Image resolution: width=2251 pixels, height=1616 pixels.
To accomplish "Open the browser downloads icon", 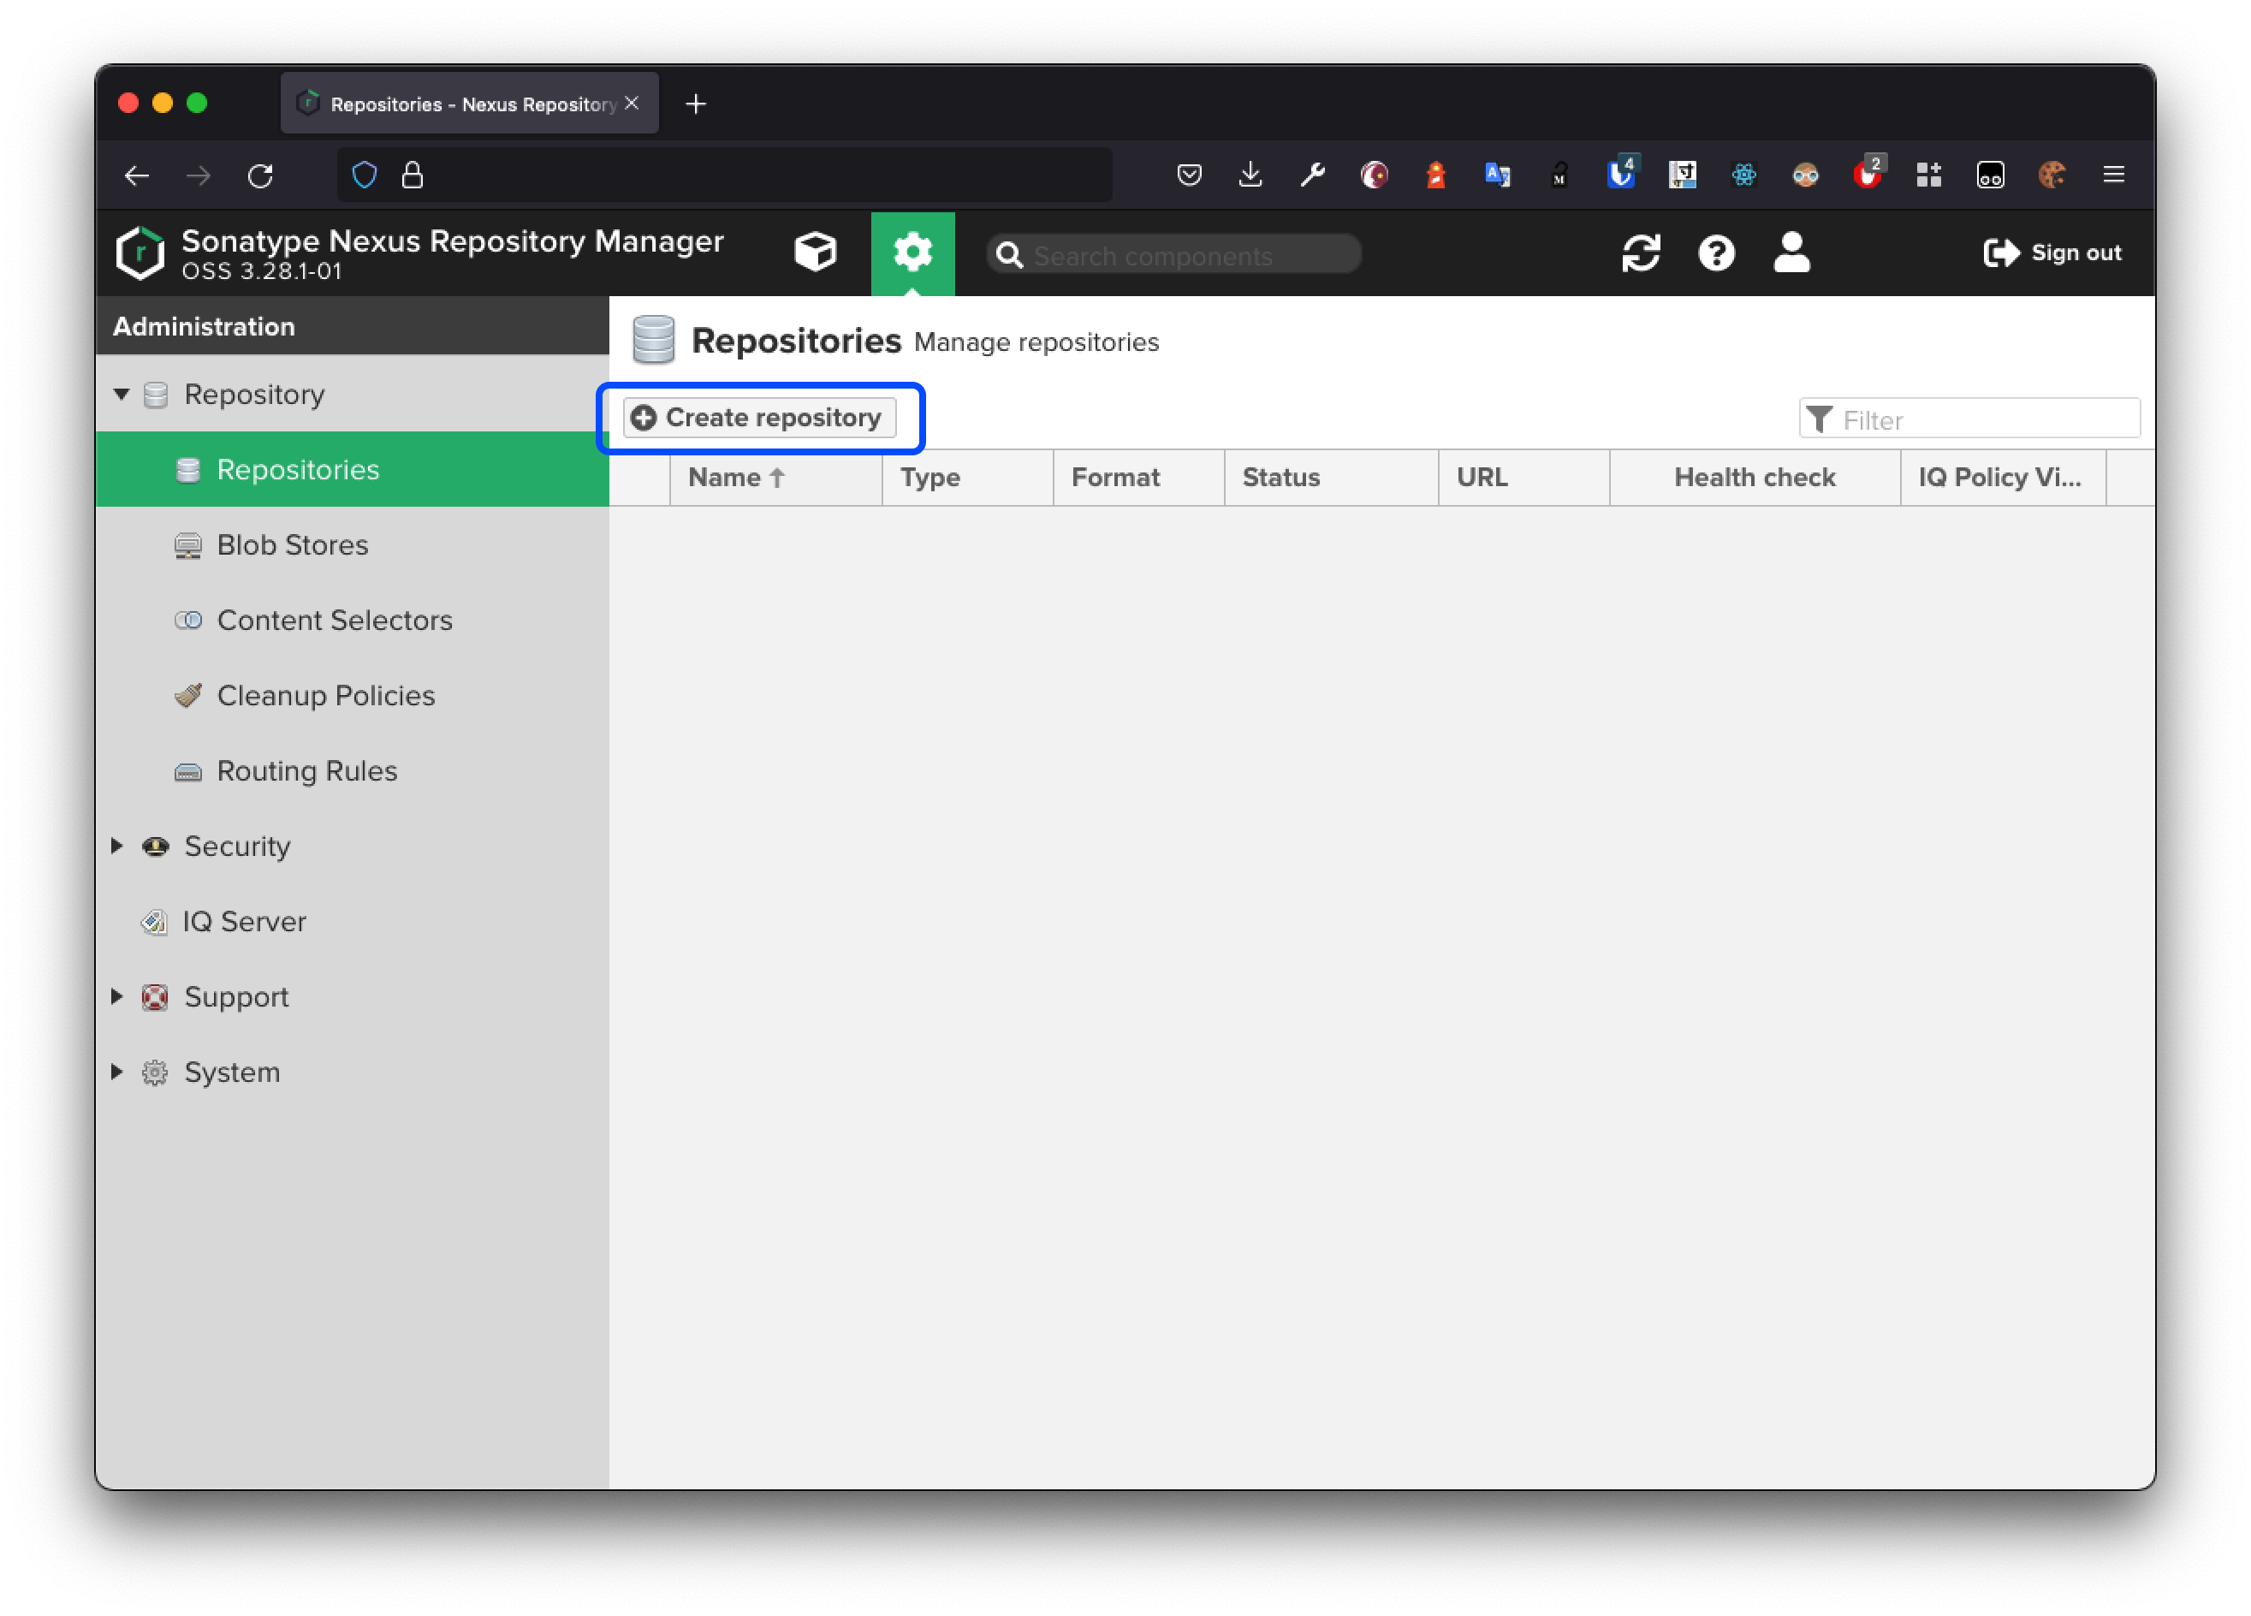I will tap(1250, 175).
